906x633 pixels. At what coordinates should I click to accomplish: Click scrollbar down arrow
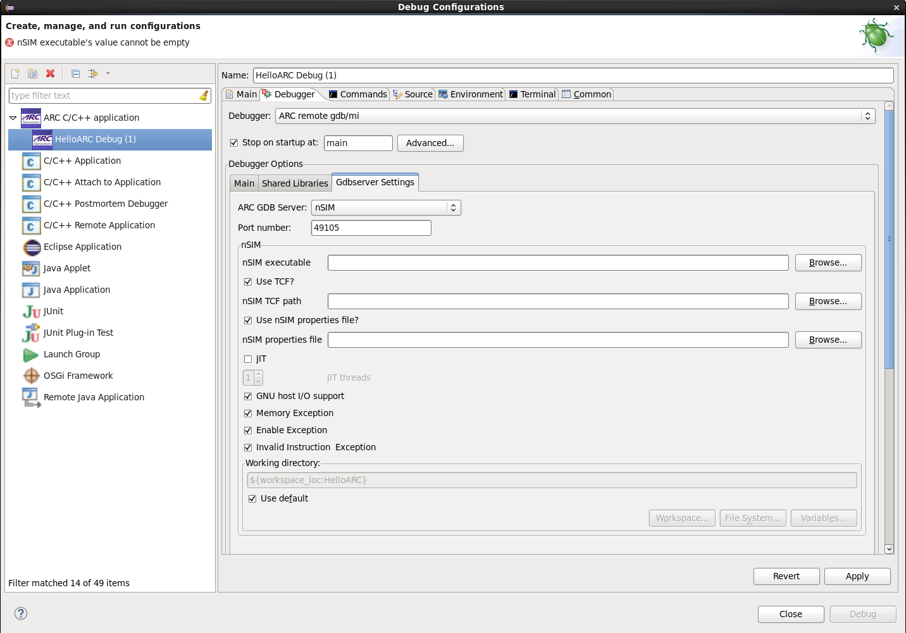(x=889, y=550)
